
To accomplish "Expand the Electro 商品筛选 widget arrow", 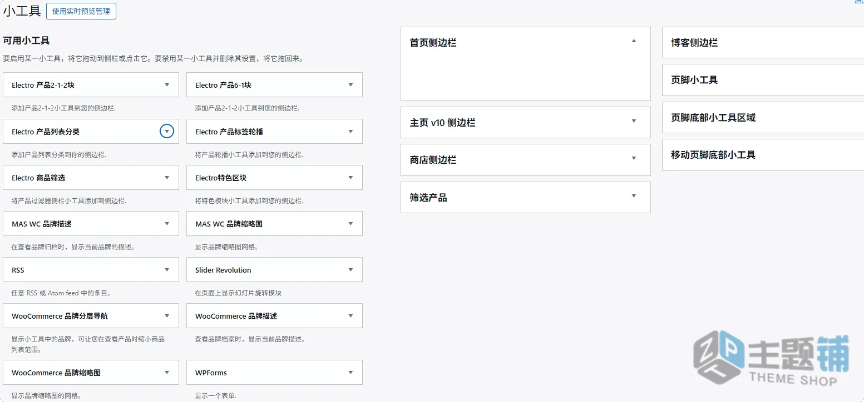I will pos(167,178).
